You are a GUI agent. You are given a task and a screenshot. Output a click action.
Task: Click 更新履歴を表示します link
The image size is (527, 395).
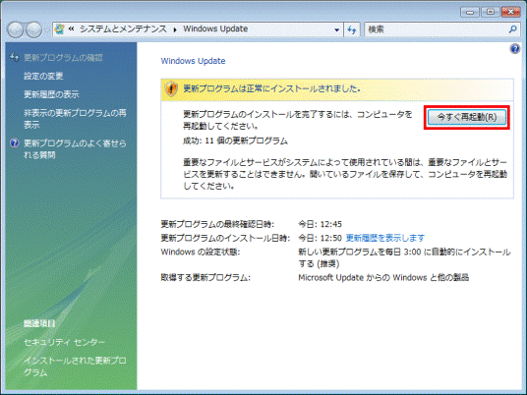click(x=385, y=238)
